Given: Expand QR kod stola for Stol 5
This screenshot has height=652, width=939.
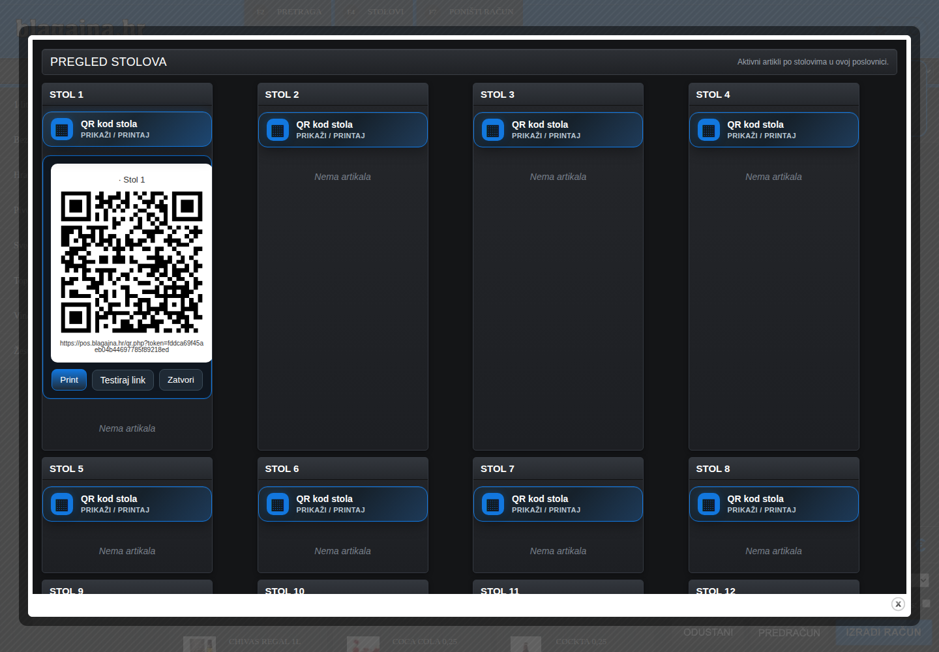Looking at the screenshot, I should (127, 504).
